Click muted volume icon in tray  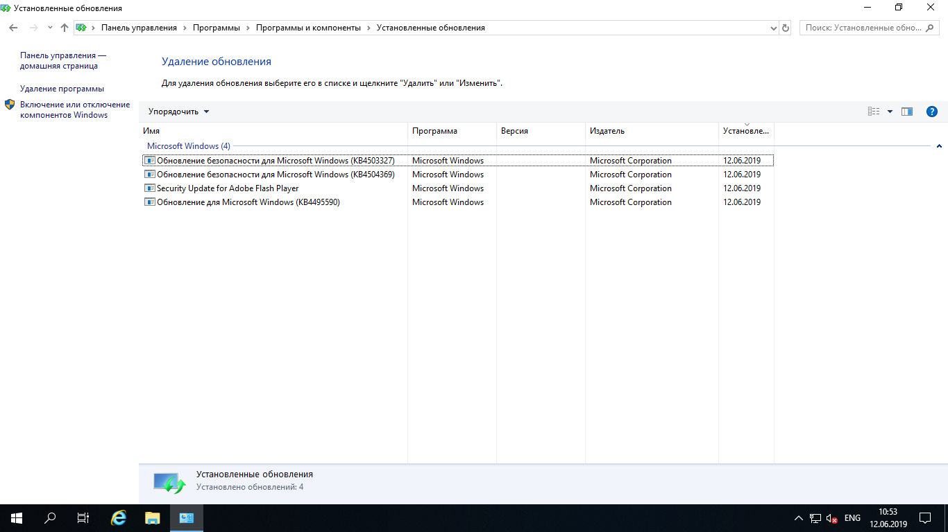click(832, 518)
